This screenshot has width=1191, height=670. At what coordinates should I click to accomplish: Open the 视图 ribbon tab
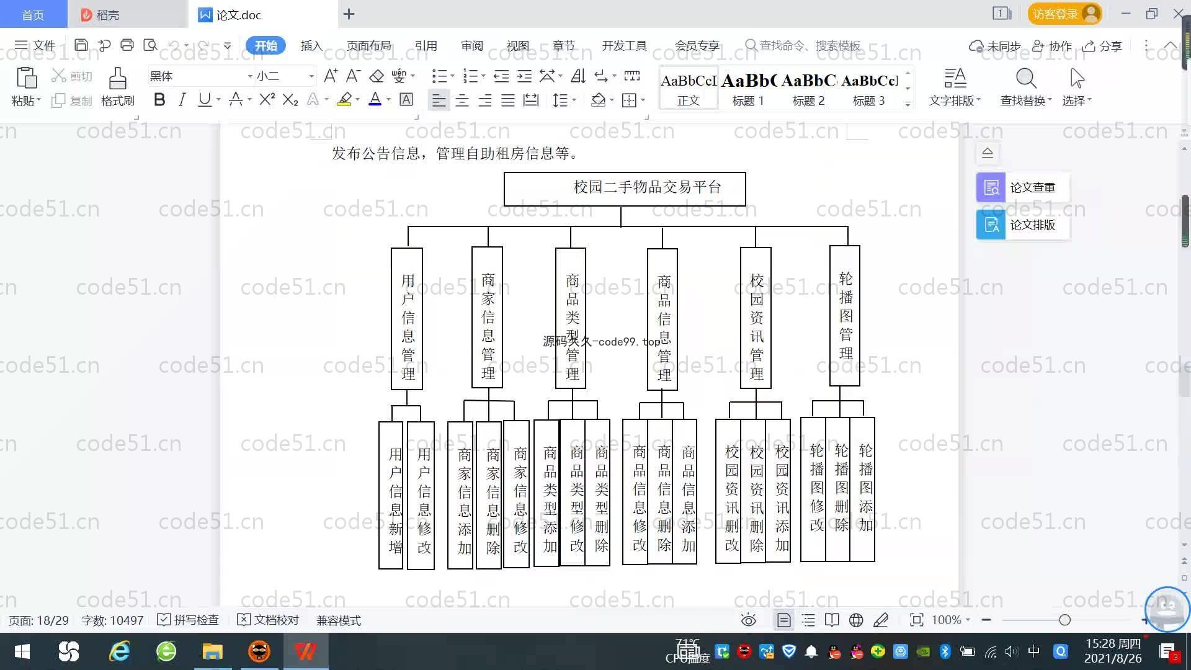(x=518, y=45)
